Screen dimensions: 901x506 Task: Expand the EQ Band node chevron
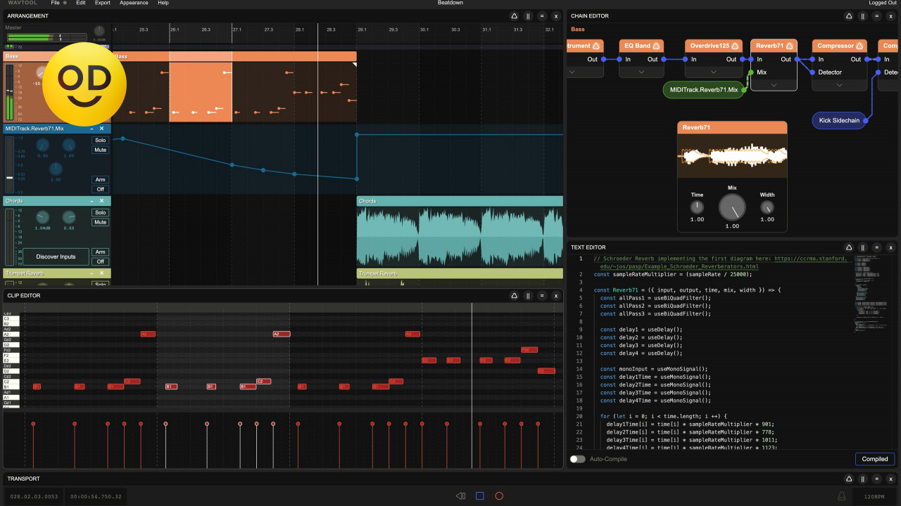(x=641, y=72)
